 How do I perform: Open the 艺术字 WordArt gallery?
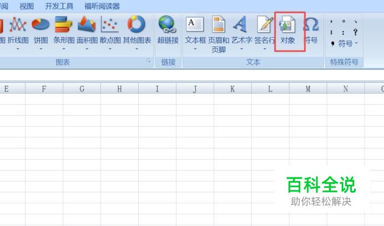click(241, 33)
